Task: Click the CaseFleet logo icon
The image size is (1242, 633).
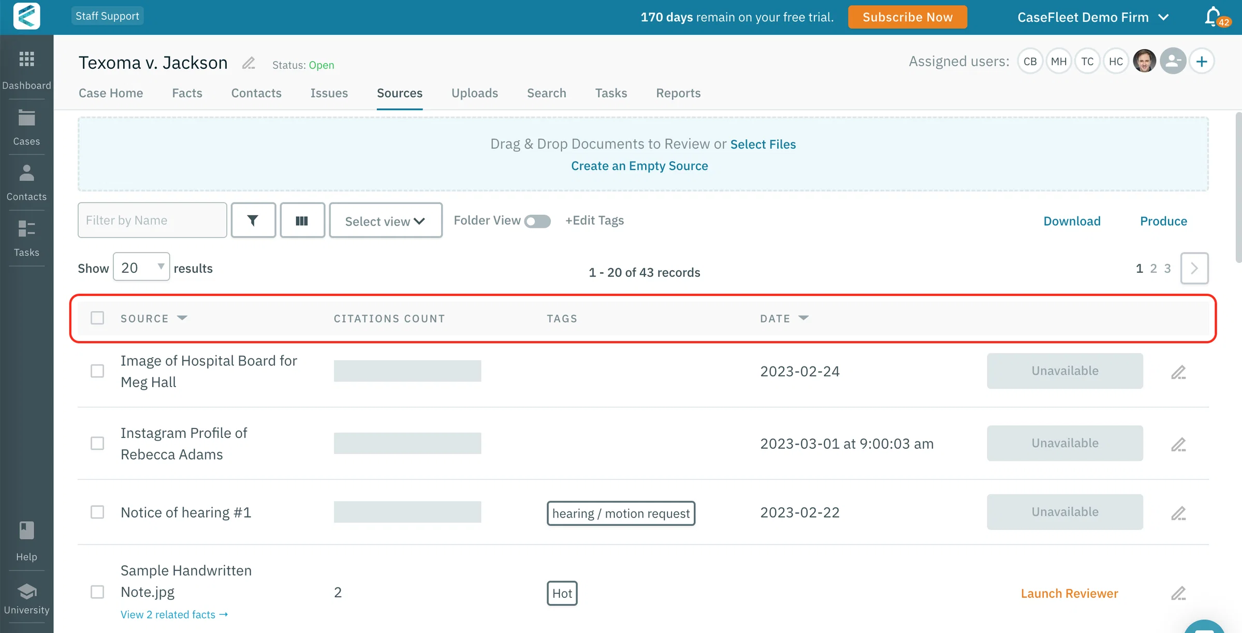Action: click(x=26, y=16)
